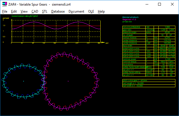Open the Help menu
The image size is (179, 116).
click(x=101, y=11)
